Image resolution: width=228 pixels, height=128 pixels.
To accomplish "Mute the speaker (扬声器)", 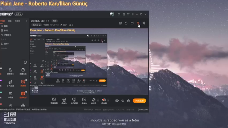I will [104, 101].
